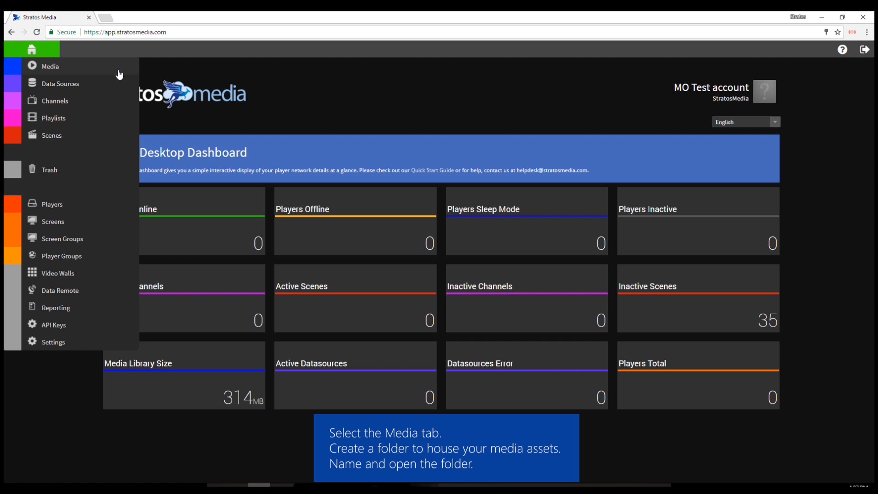The image size is (878, 494).
Task: Click the MO Test account name
Action: [711, 87]
